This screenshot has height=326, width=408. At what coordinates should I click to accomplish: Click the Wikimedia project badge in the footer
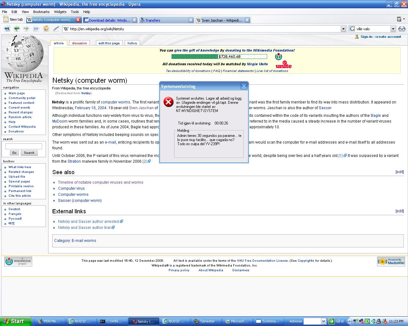click(x=18, y=261)
